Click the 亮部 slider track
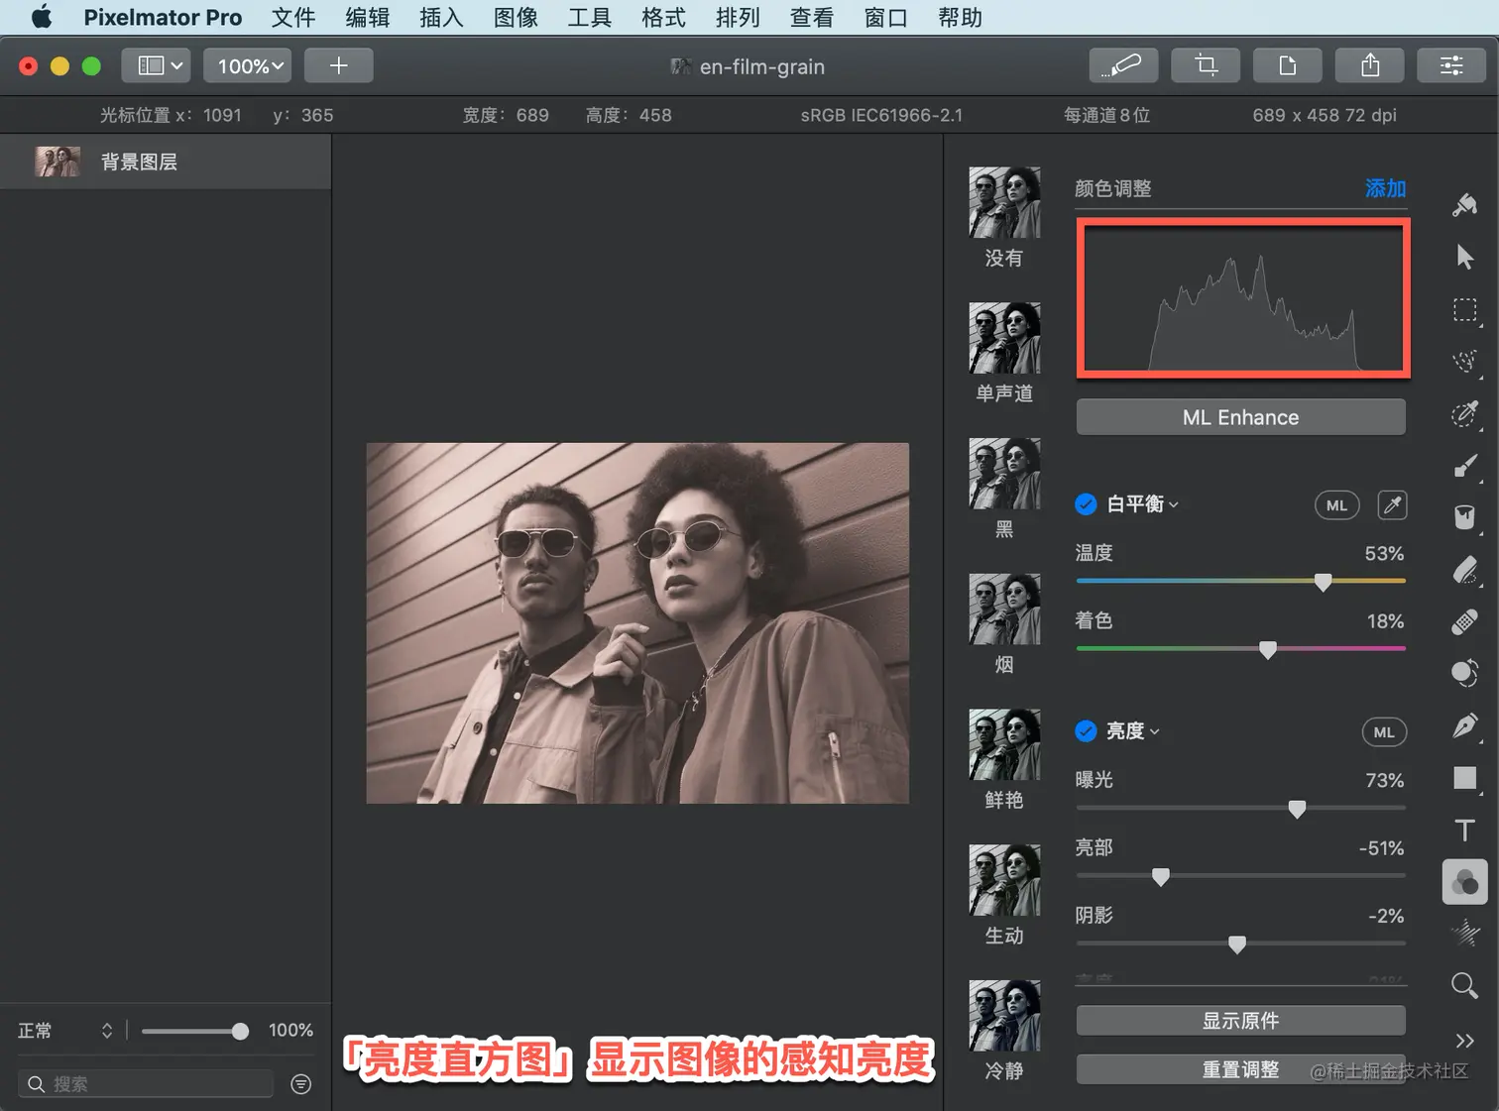This screenshot has height=1111, width=1499. tap(1240, 875)
